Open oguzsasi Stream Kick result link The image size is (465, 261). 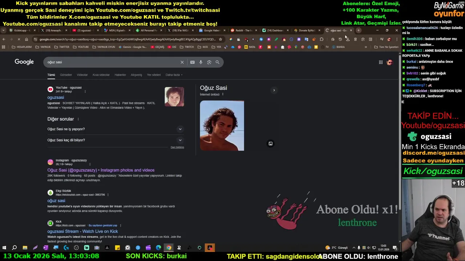point(82,231)
